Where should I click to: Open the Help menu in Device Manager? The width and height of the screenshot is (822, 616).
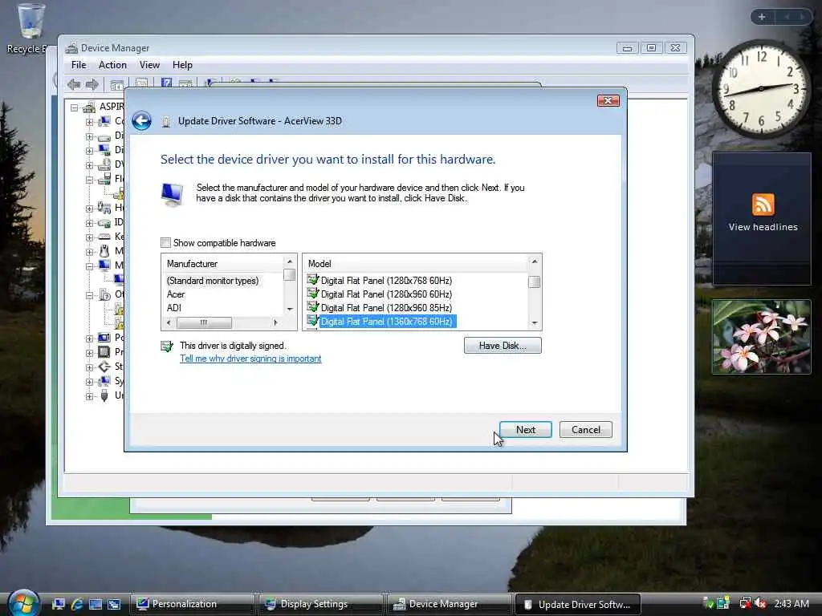click(x=182, y=65)
